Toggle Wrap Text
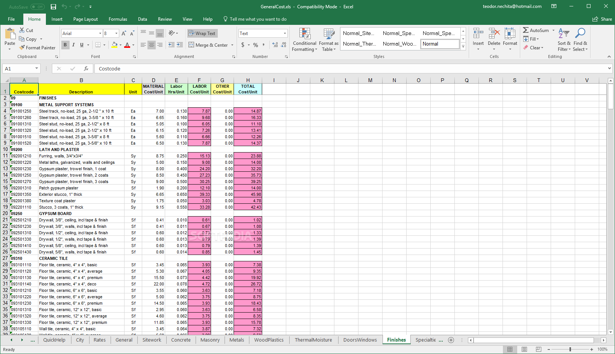The image size is (615, 354). [202, 33]
